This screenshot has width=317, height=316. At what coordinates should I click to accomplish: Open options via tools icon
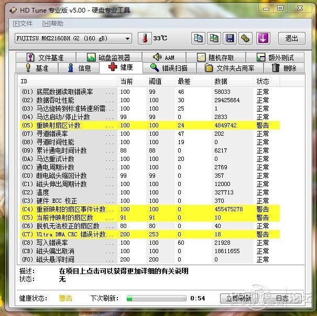point(245,38)
